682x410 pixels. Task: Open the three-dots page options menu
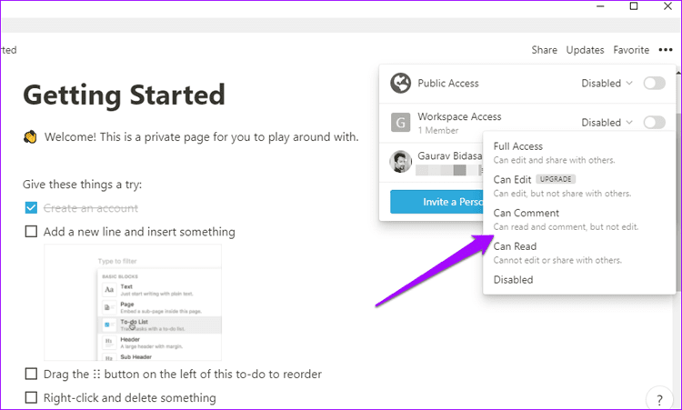(665, 50)
